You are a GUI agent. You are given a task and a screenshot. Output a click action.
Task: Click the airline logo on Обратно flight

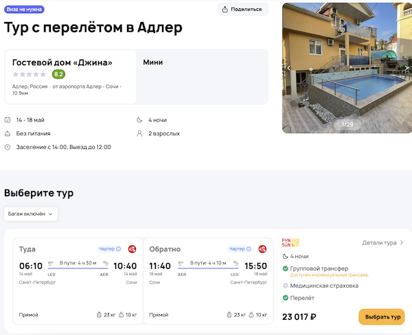tap(262, 249)
